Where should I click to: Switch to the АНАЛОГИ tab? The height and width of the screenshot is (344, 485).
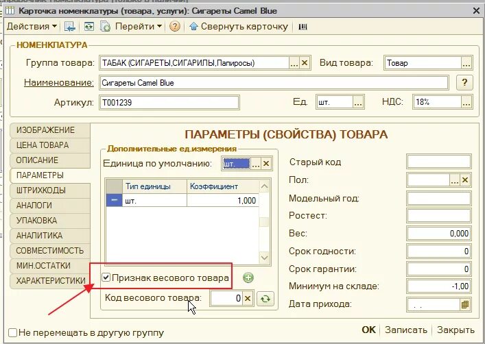[50, 206]
